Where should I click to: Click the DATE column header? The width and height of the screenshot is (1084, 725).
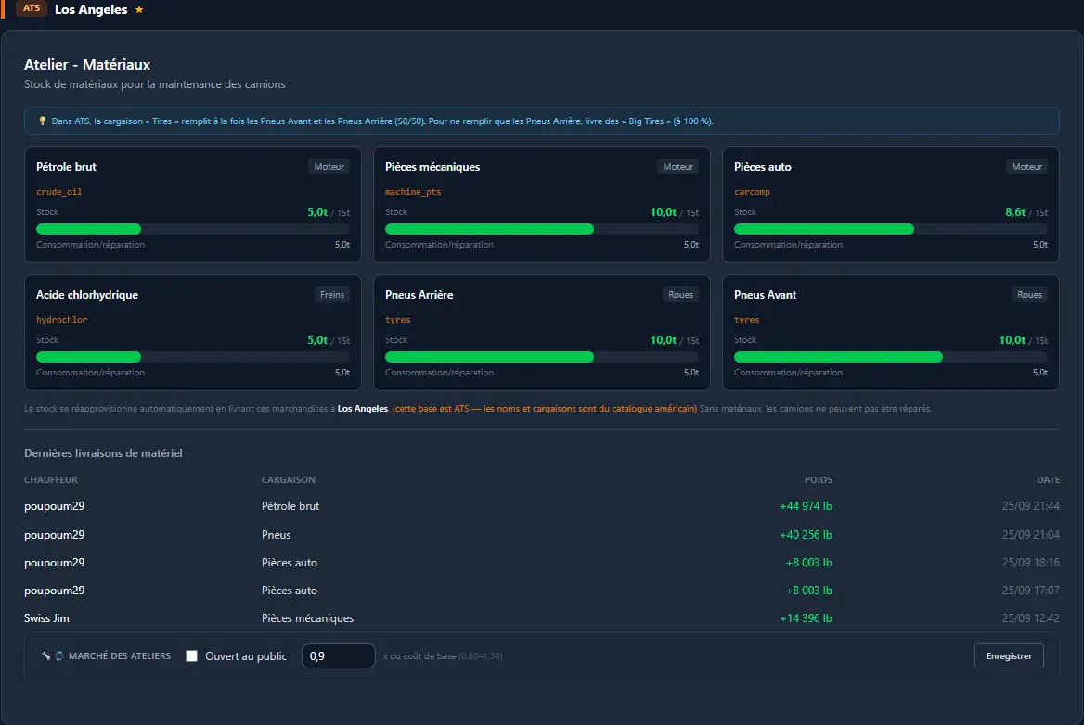click(1048, 480)
